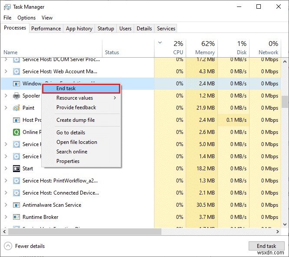This screenshot has width=289, height=257.
Task: Click the Antimalware Scan Service icon
Action: click(16, 205)
